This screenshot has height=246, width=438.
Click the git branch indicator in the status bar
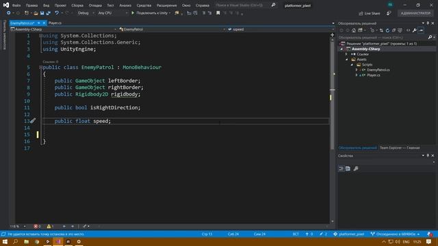pyautogui.click(x=396, y=234)
